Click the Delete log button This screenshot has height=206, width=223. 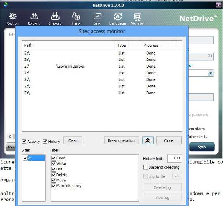[162, 187]
